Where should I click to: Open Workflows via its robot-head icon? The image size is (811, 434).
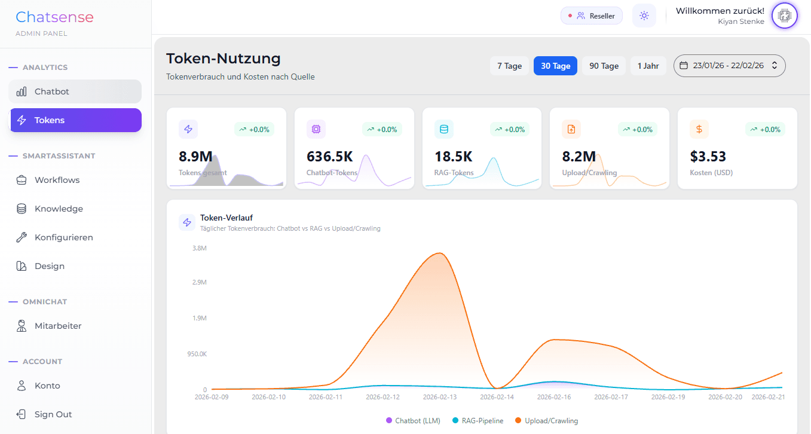coord(22,179)
